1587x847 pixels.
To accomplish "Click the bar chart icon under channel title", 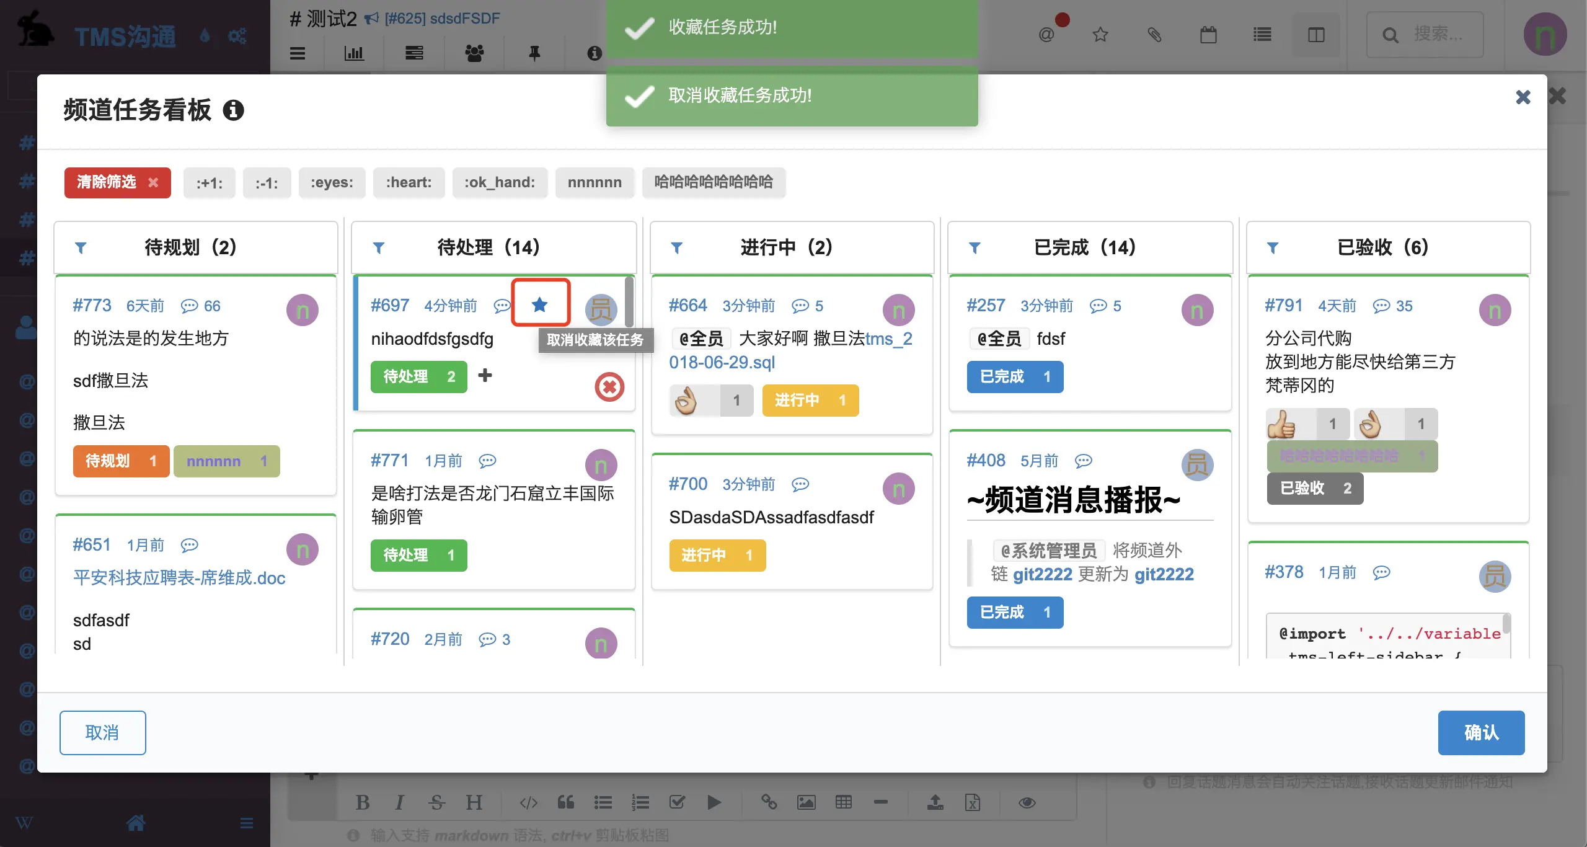I will (x=354, y=53).
